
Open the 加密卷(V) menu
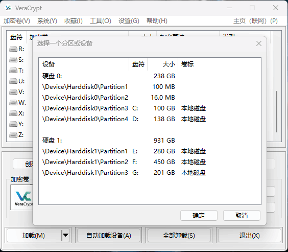coord(17,21)
